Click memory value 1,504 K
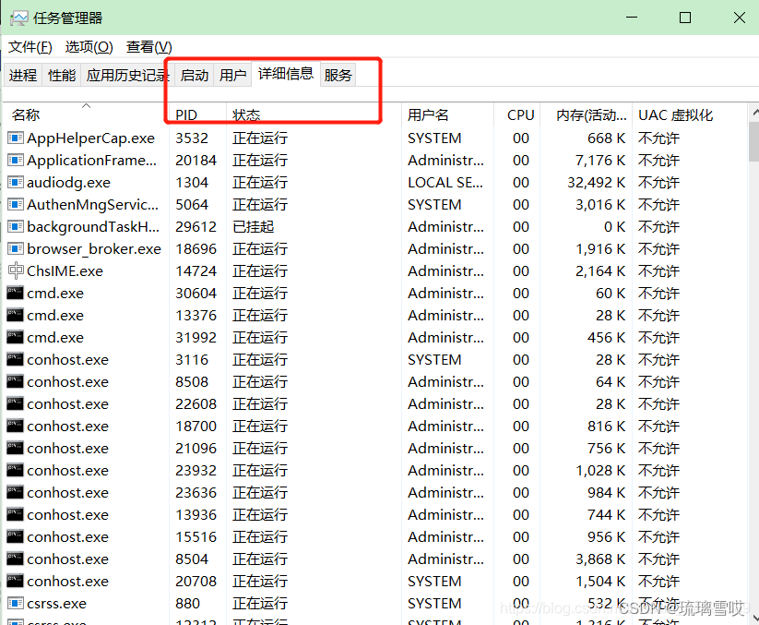 (600, 581)
